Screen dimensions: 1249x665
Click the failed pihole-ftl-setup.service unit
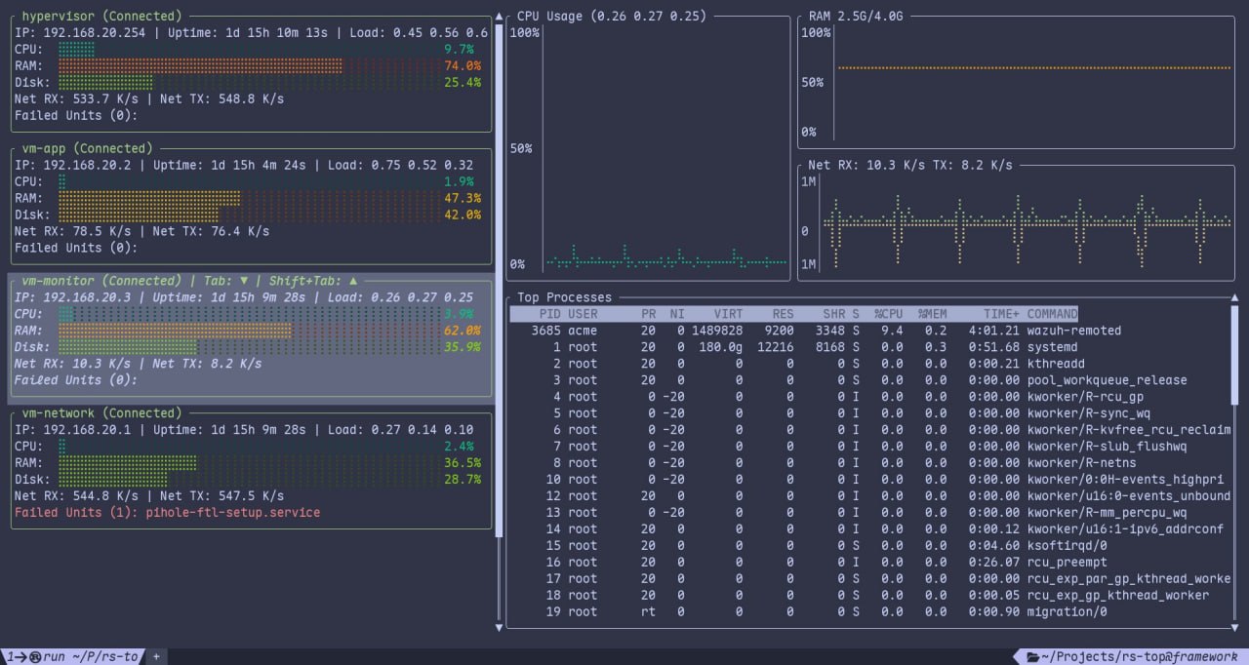233,512
